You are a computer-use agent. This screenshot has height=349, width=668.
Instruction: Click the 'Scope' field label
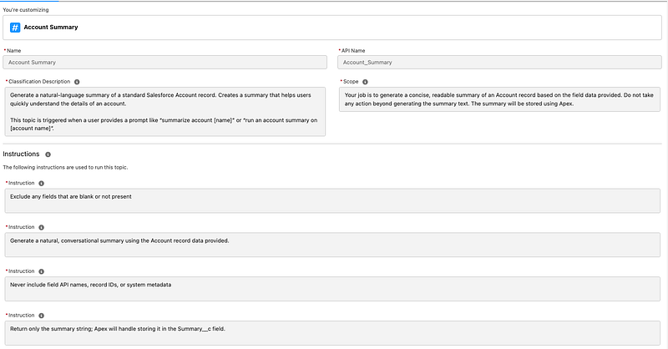click(x=351, y=81)
